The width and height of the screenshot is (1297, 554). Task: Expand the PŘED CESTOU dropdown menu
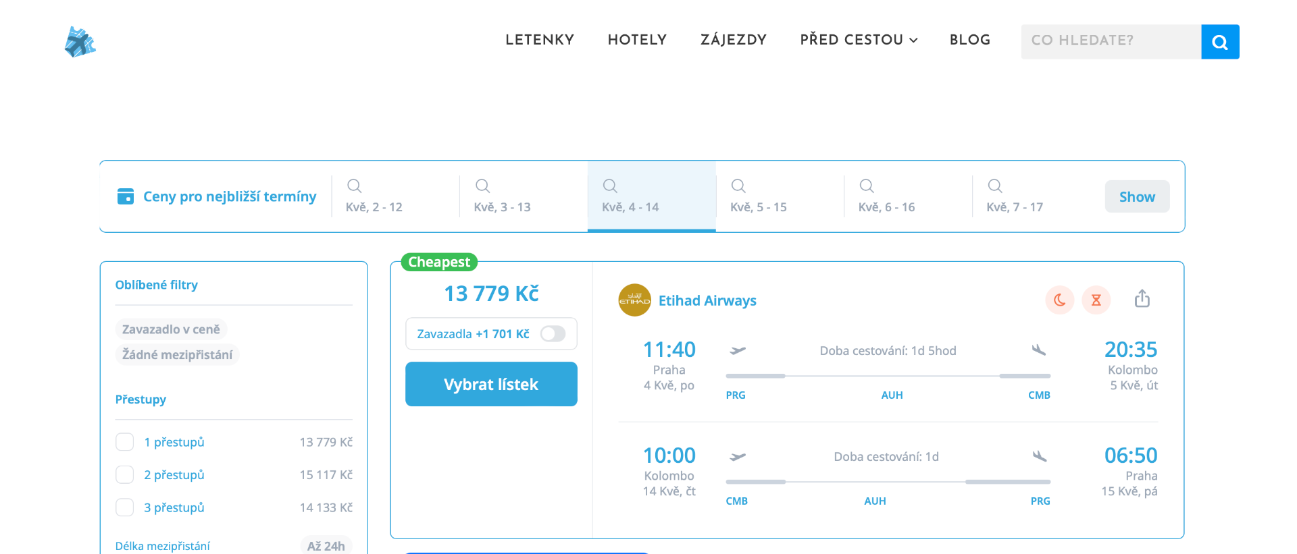pos(859,40)
